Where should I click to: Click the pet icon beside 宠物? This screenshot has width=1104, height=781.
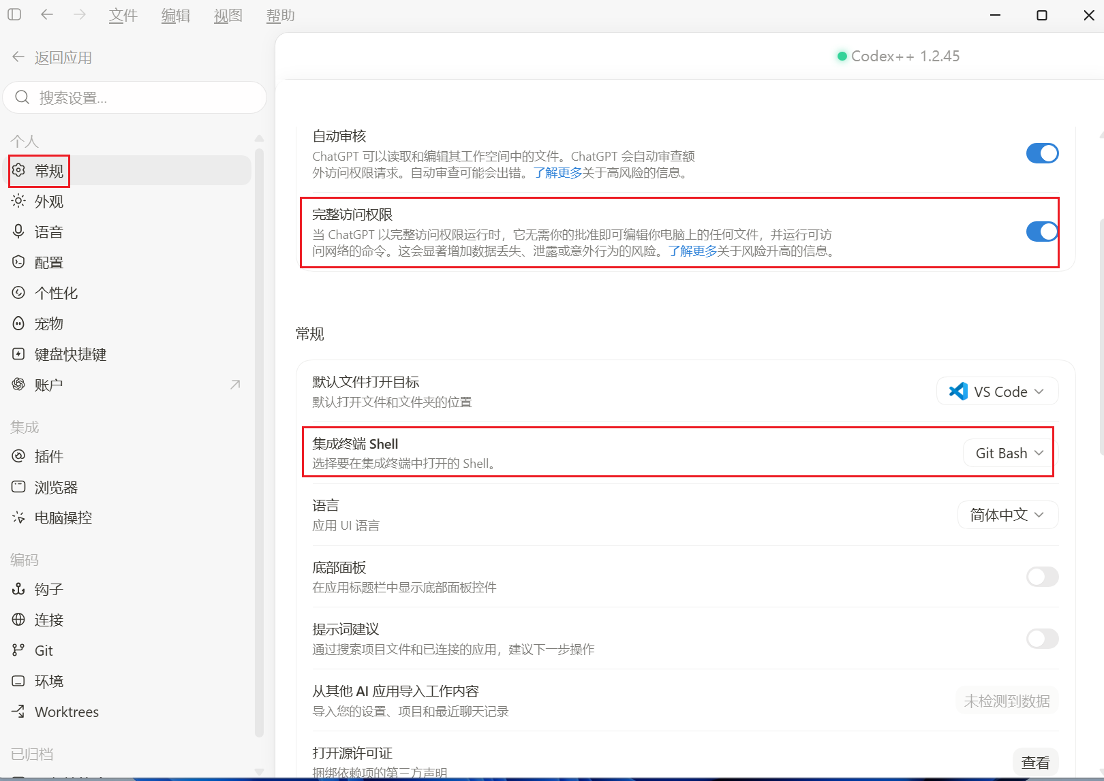click(18, 323)
